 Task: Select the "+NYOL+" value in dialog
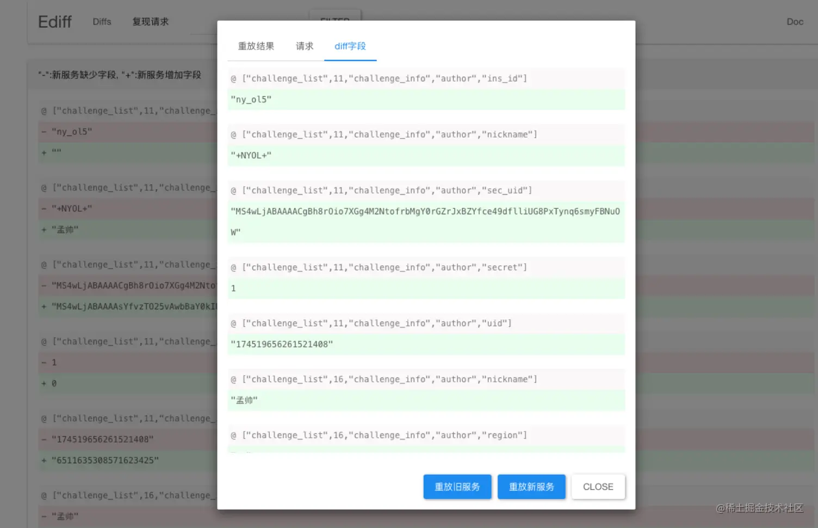[x=426, y=156]
